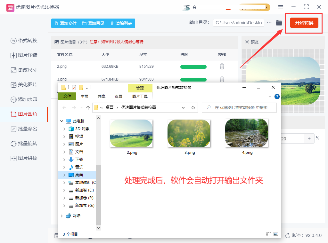
Task: Select 更改尺寸 resize option in sidebar
Action: [x=24, y=70]
